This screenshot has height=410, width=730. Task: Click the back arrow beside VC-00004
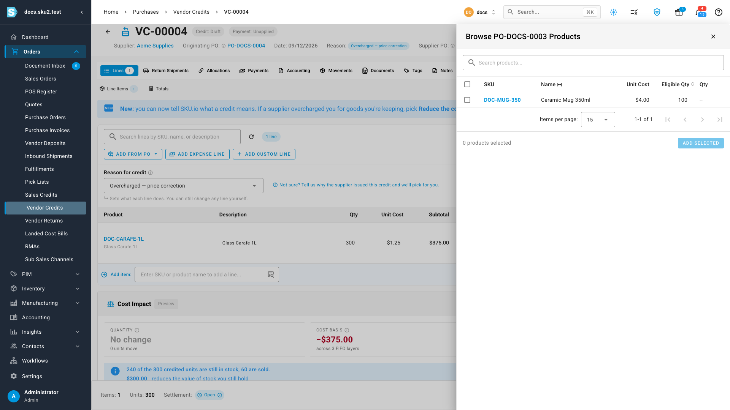click(108, 32)
